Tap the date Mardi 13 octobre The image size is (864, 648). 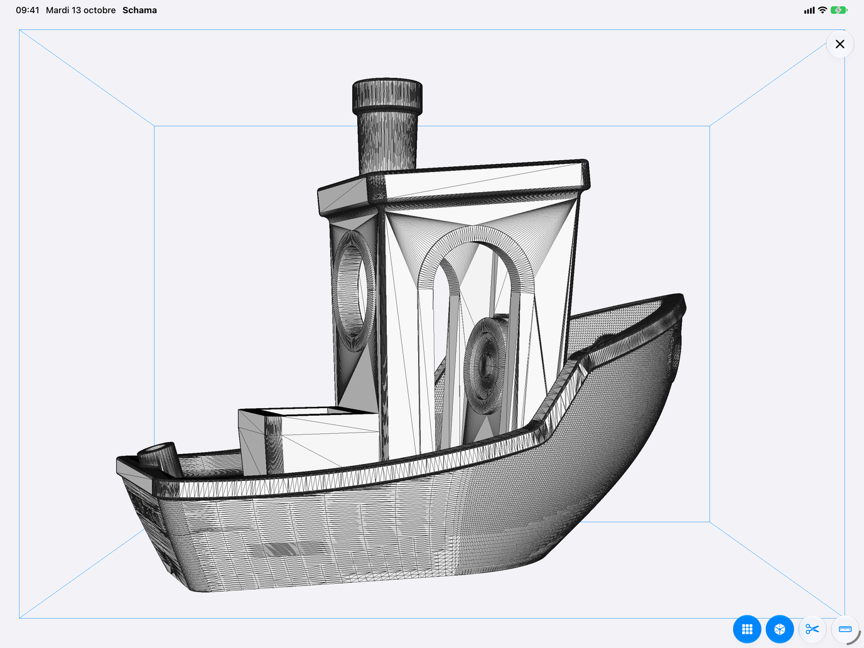point(81,10)
